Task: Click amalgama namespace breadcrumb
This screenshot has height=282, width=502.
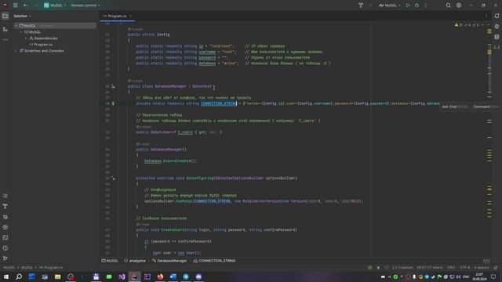Action: (x=135, y=261)
